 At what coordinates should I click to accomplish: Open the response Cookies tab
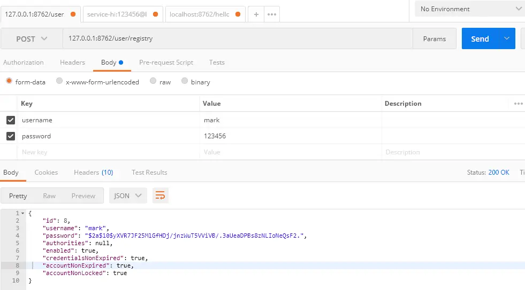point(46,173)
